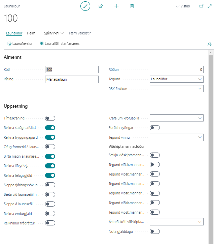Open Launafærslur action
The width and height of the screenshot is (214, 244).
point(20,44)
